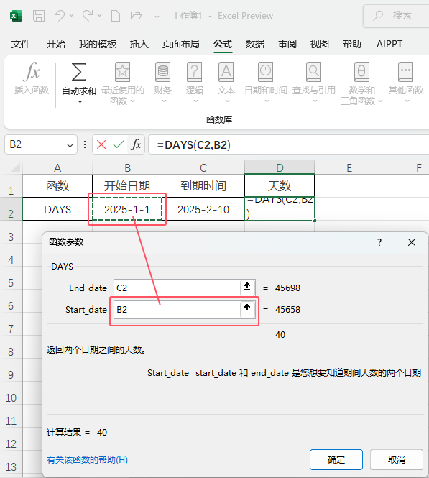The height and width of the screenshot is (478, 429).
Task: Switch to the 审阅 ribbon tab
Action: tap(287, 44)
